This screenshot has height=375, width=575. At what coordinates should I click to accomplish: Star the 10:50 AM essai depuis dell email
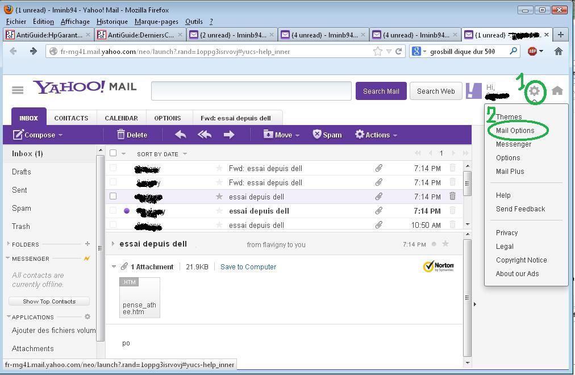pos(219,224)
